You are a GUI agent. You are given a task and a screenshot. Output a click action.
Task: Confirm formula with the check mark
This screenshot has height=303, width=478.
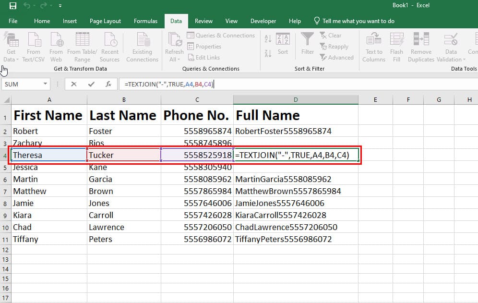pyautogui.click(x=92, y=84)
